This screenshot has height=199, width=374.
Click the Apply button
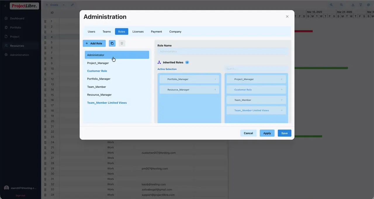point(267,133)
